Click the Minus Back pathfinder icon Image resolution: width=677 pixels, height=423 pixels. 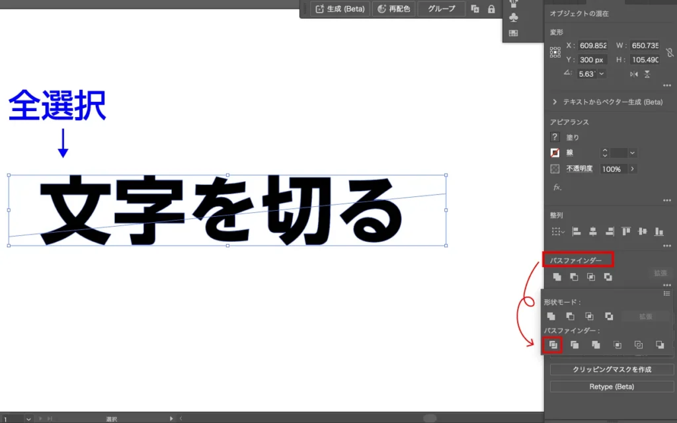coord(659,344)
